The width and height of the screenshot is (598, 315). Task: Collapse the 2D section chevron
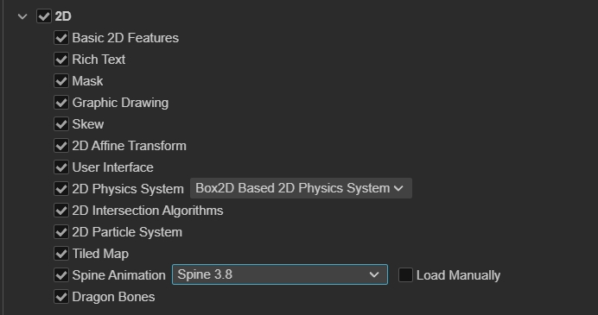[x=22, y=16]
